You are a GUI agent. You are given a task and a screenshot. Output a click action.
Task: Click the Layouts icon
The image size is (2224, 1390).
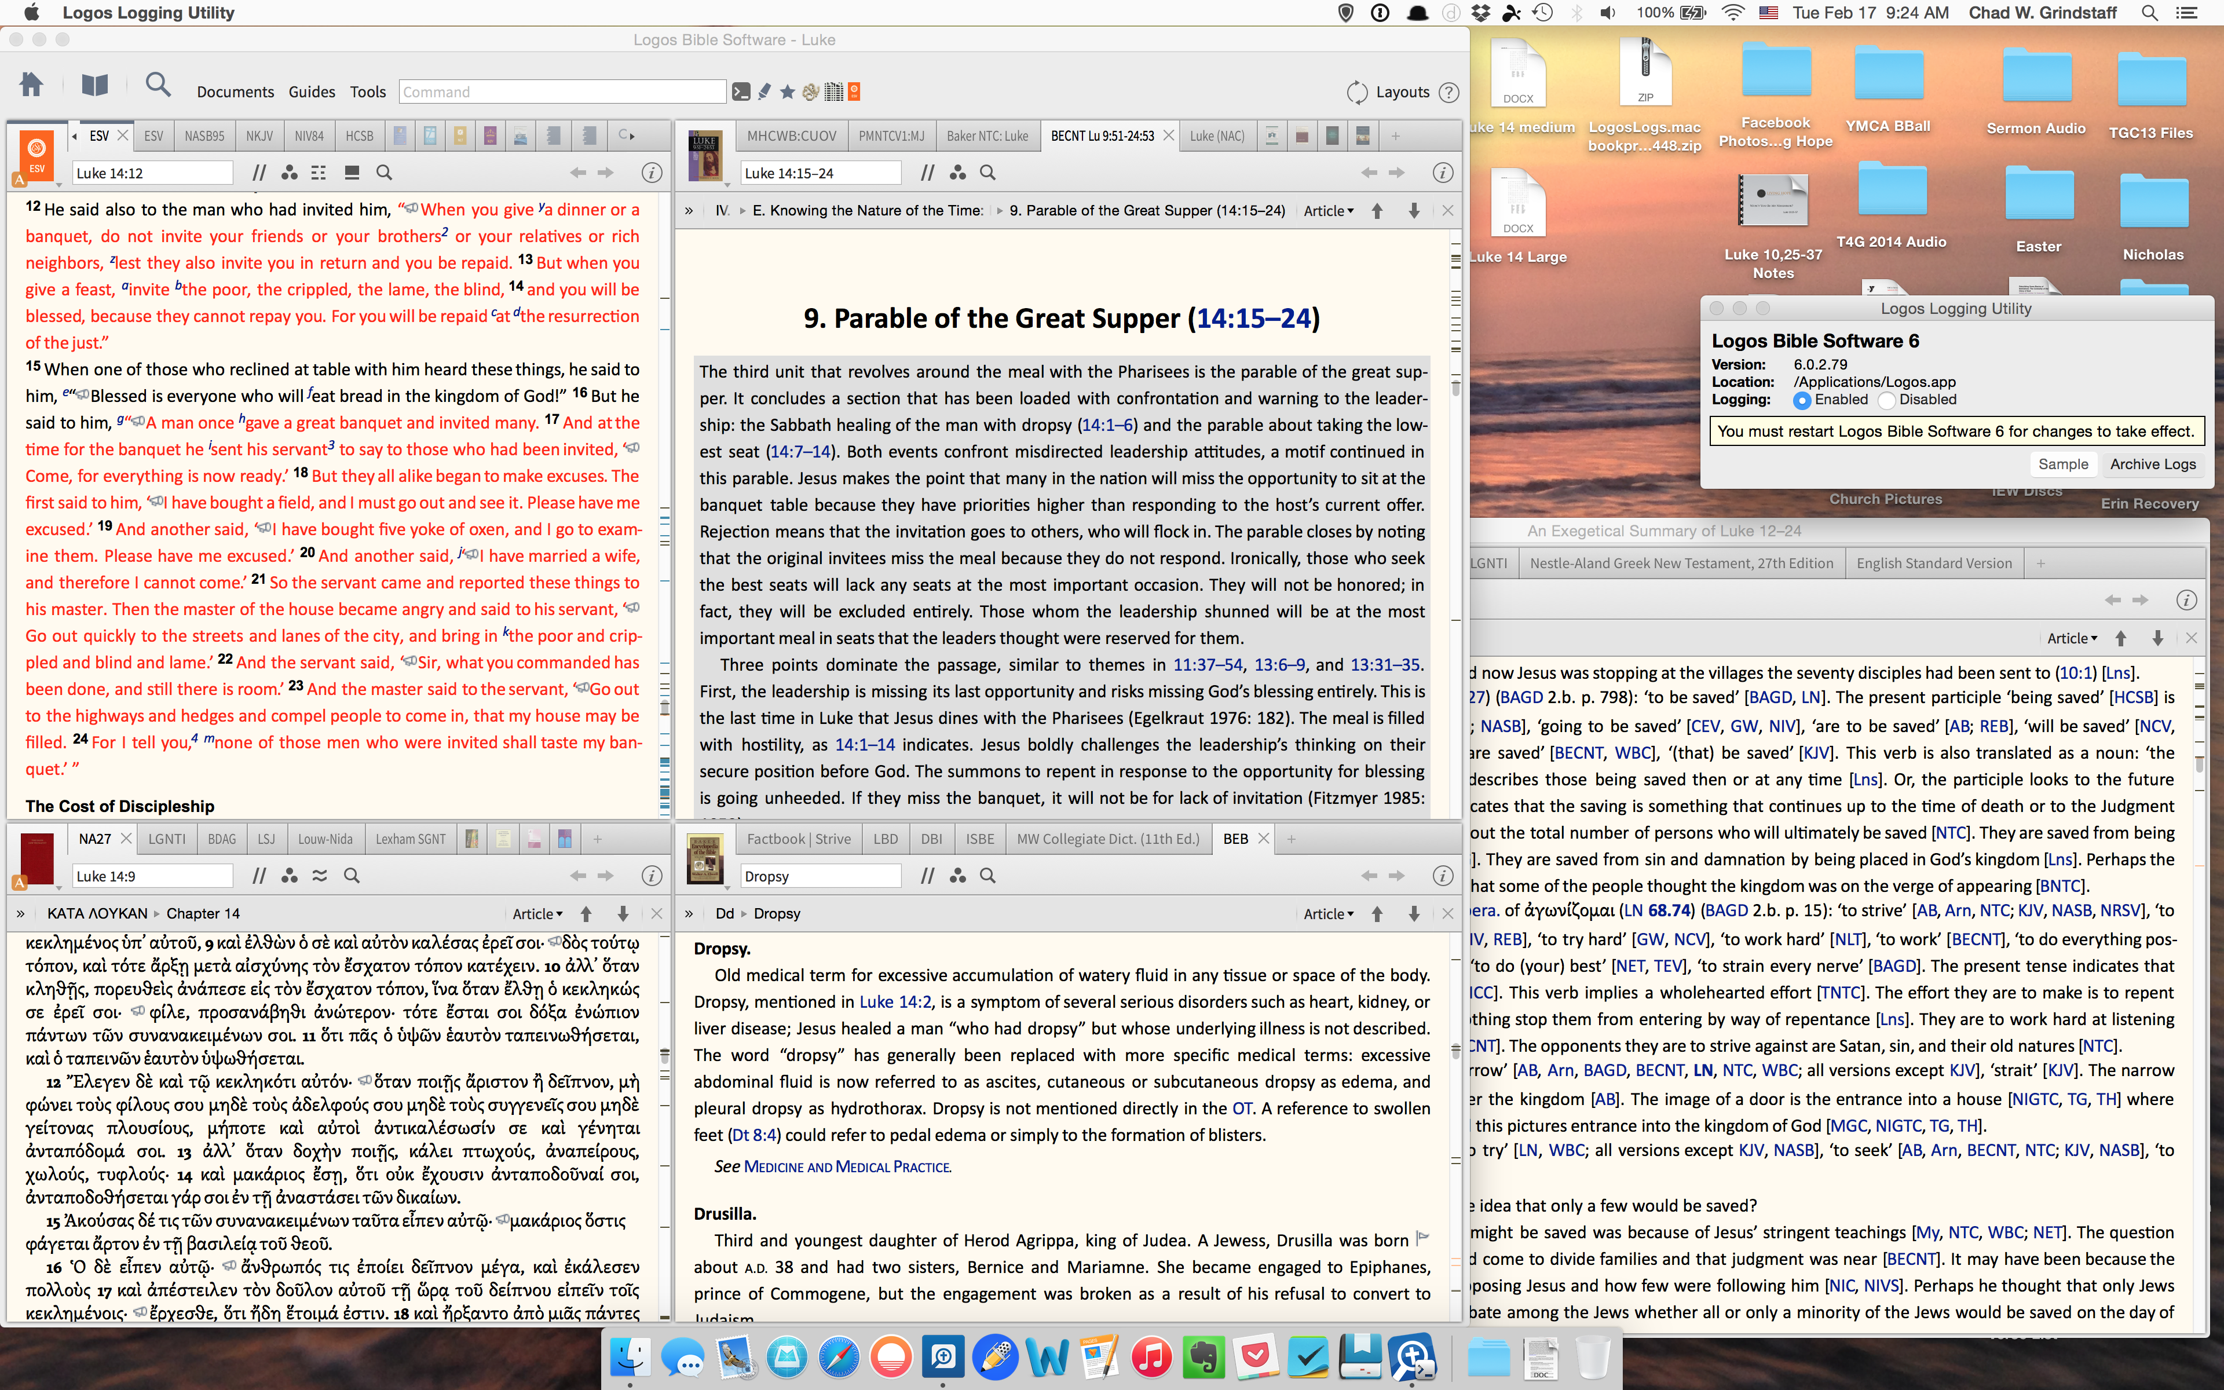click(1356, 92)
